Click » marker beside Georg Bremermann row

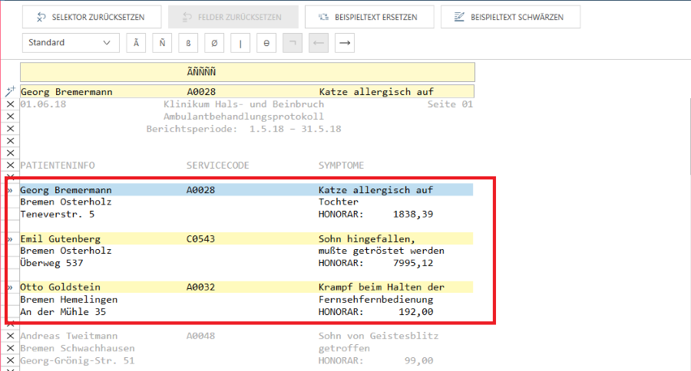point(10,190)
